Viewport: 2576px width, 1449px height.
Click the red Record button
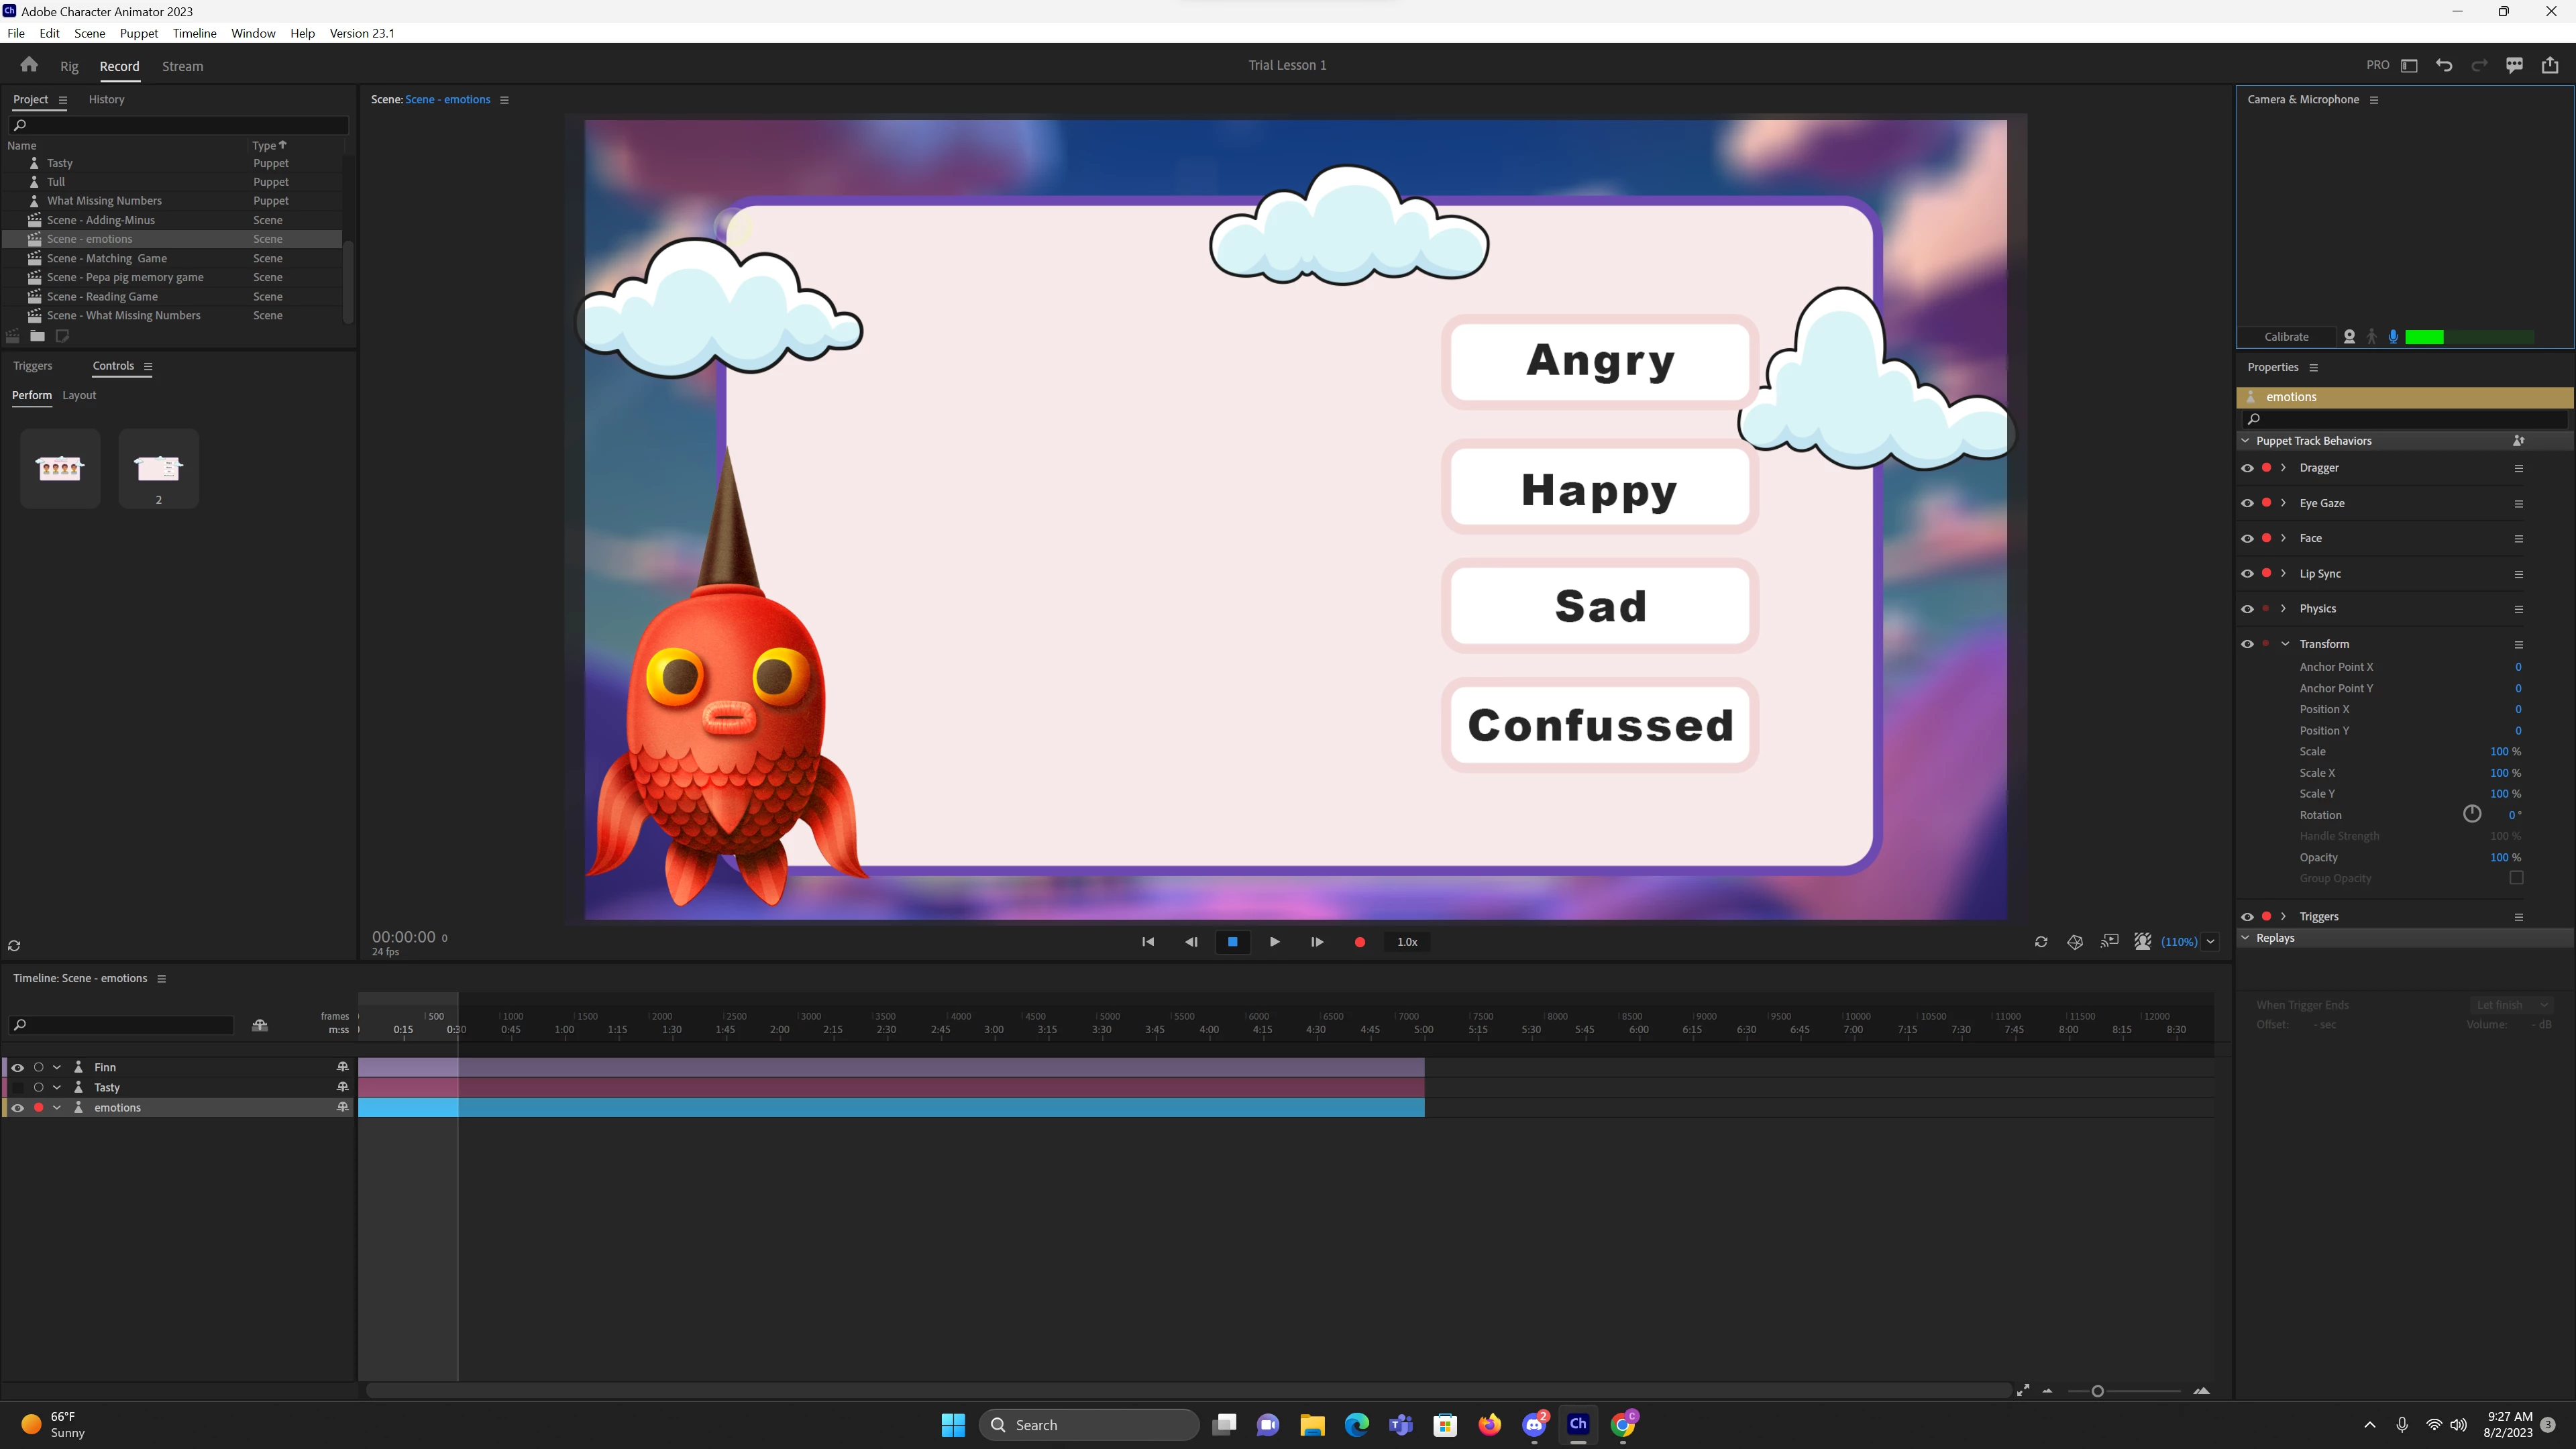1359,942
